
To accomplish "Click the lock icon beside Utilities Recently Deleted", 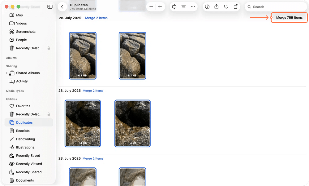I will coord(49,114).
